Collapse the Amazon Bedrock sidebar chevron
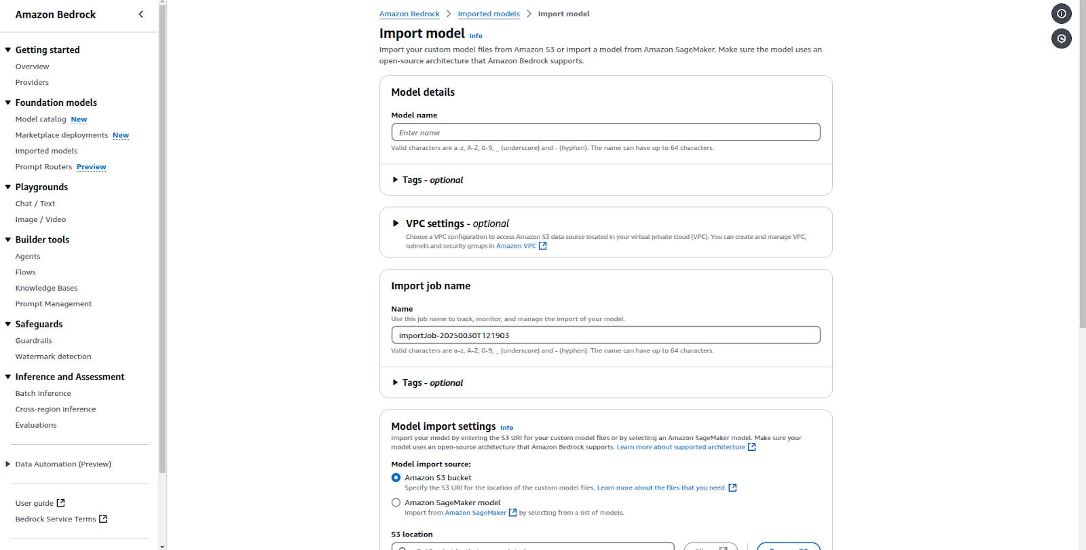 [x=141, y=14]
